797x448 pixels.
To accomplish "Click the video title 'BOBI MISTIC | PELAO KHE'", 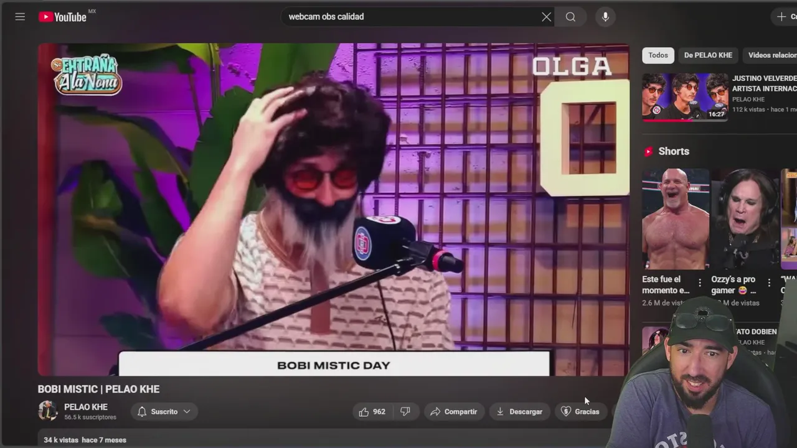I will click(98, 389).
